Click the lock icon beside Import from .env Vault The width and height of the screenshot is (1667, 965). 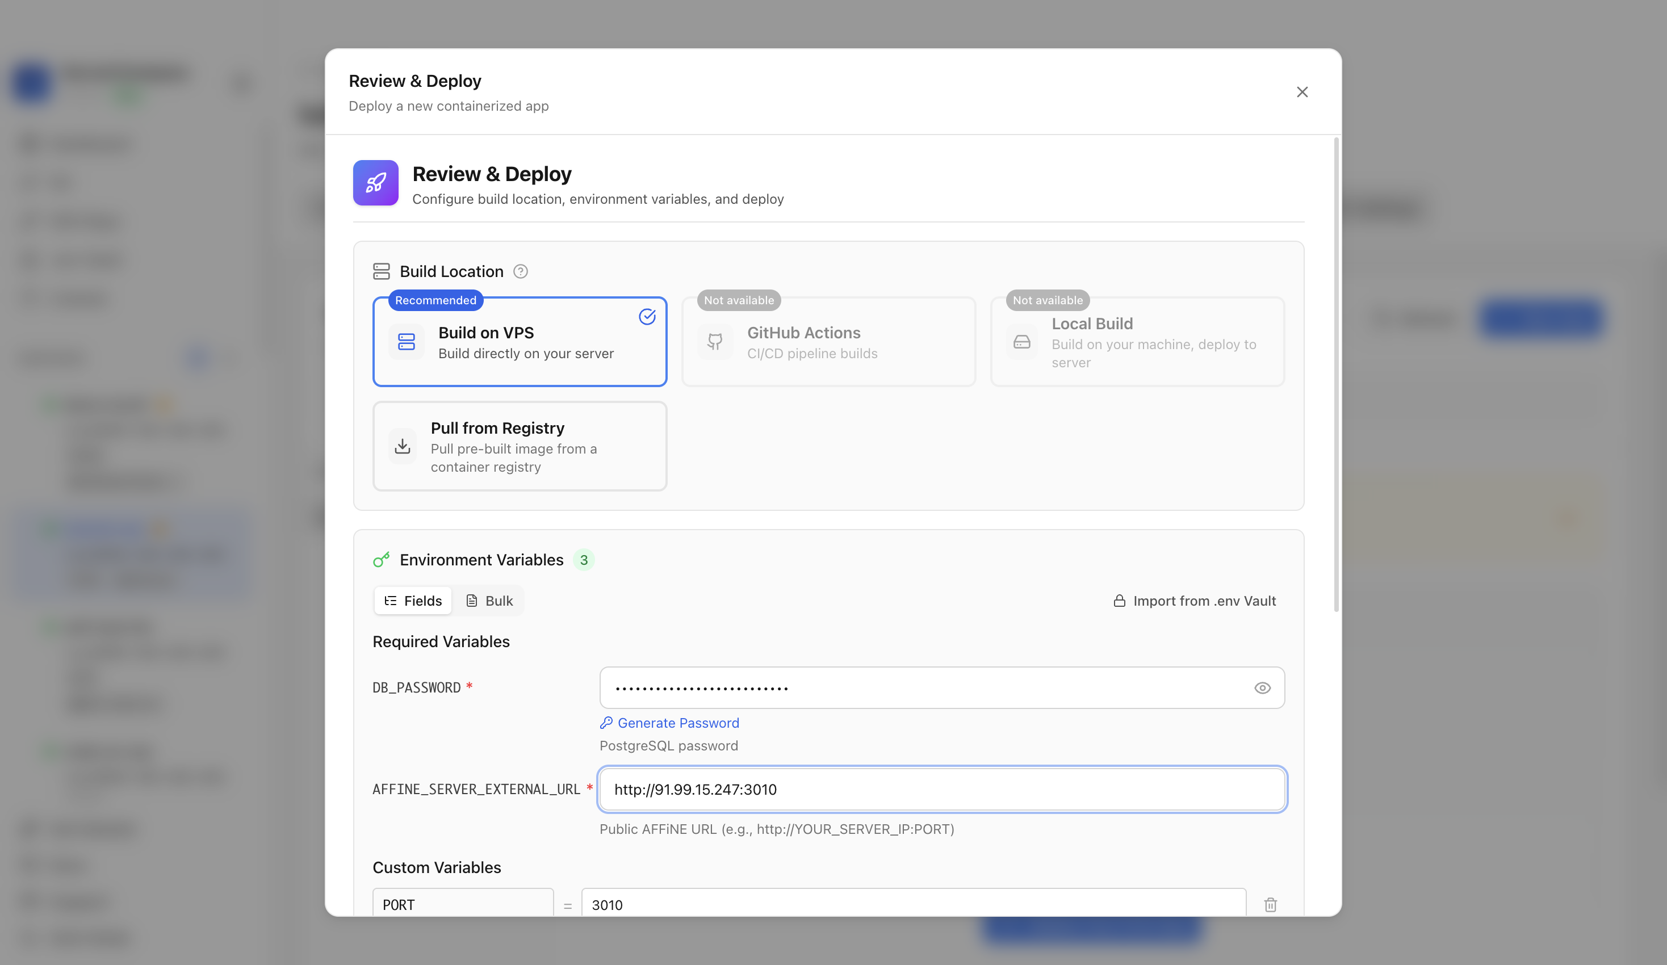[1119, 601]
